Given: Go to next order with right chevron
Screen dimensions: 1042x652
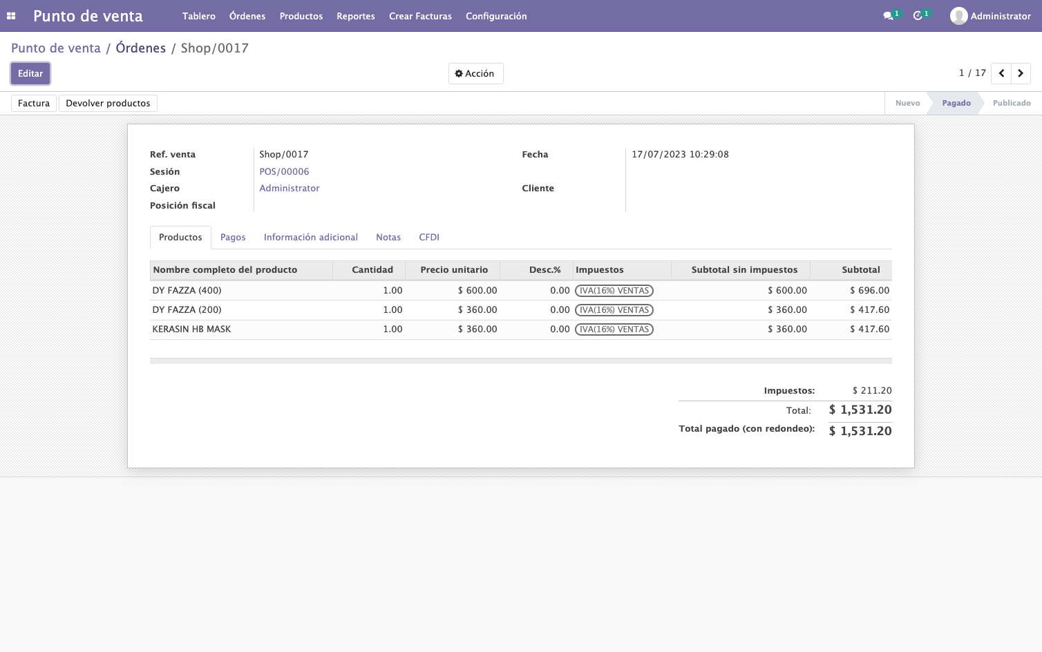Looking at the screenshot, I should [x=1021, y=73].
